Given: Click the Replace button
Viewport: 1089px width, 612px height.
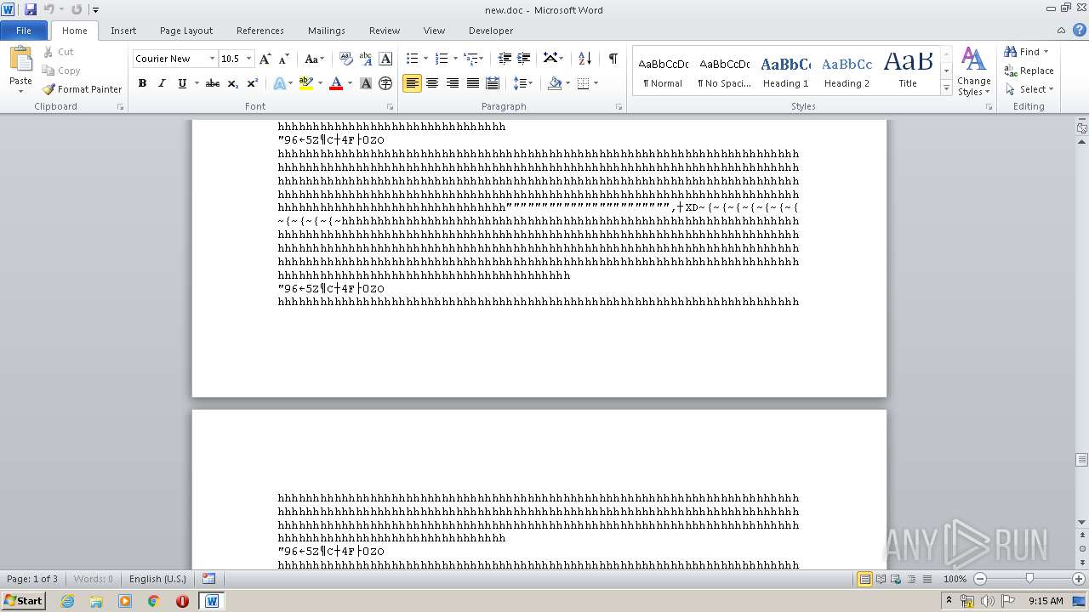Looking at the screenshot, I should tap(1029, 71).
